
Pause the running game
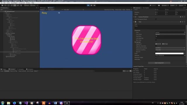(91, 5)
